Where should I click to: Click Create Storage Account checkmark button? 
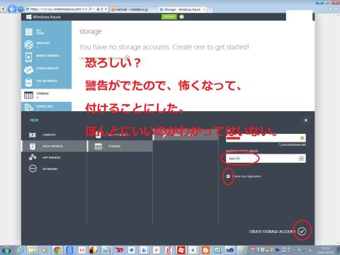pos(302,232)
